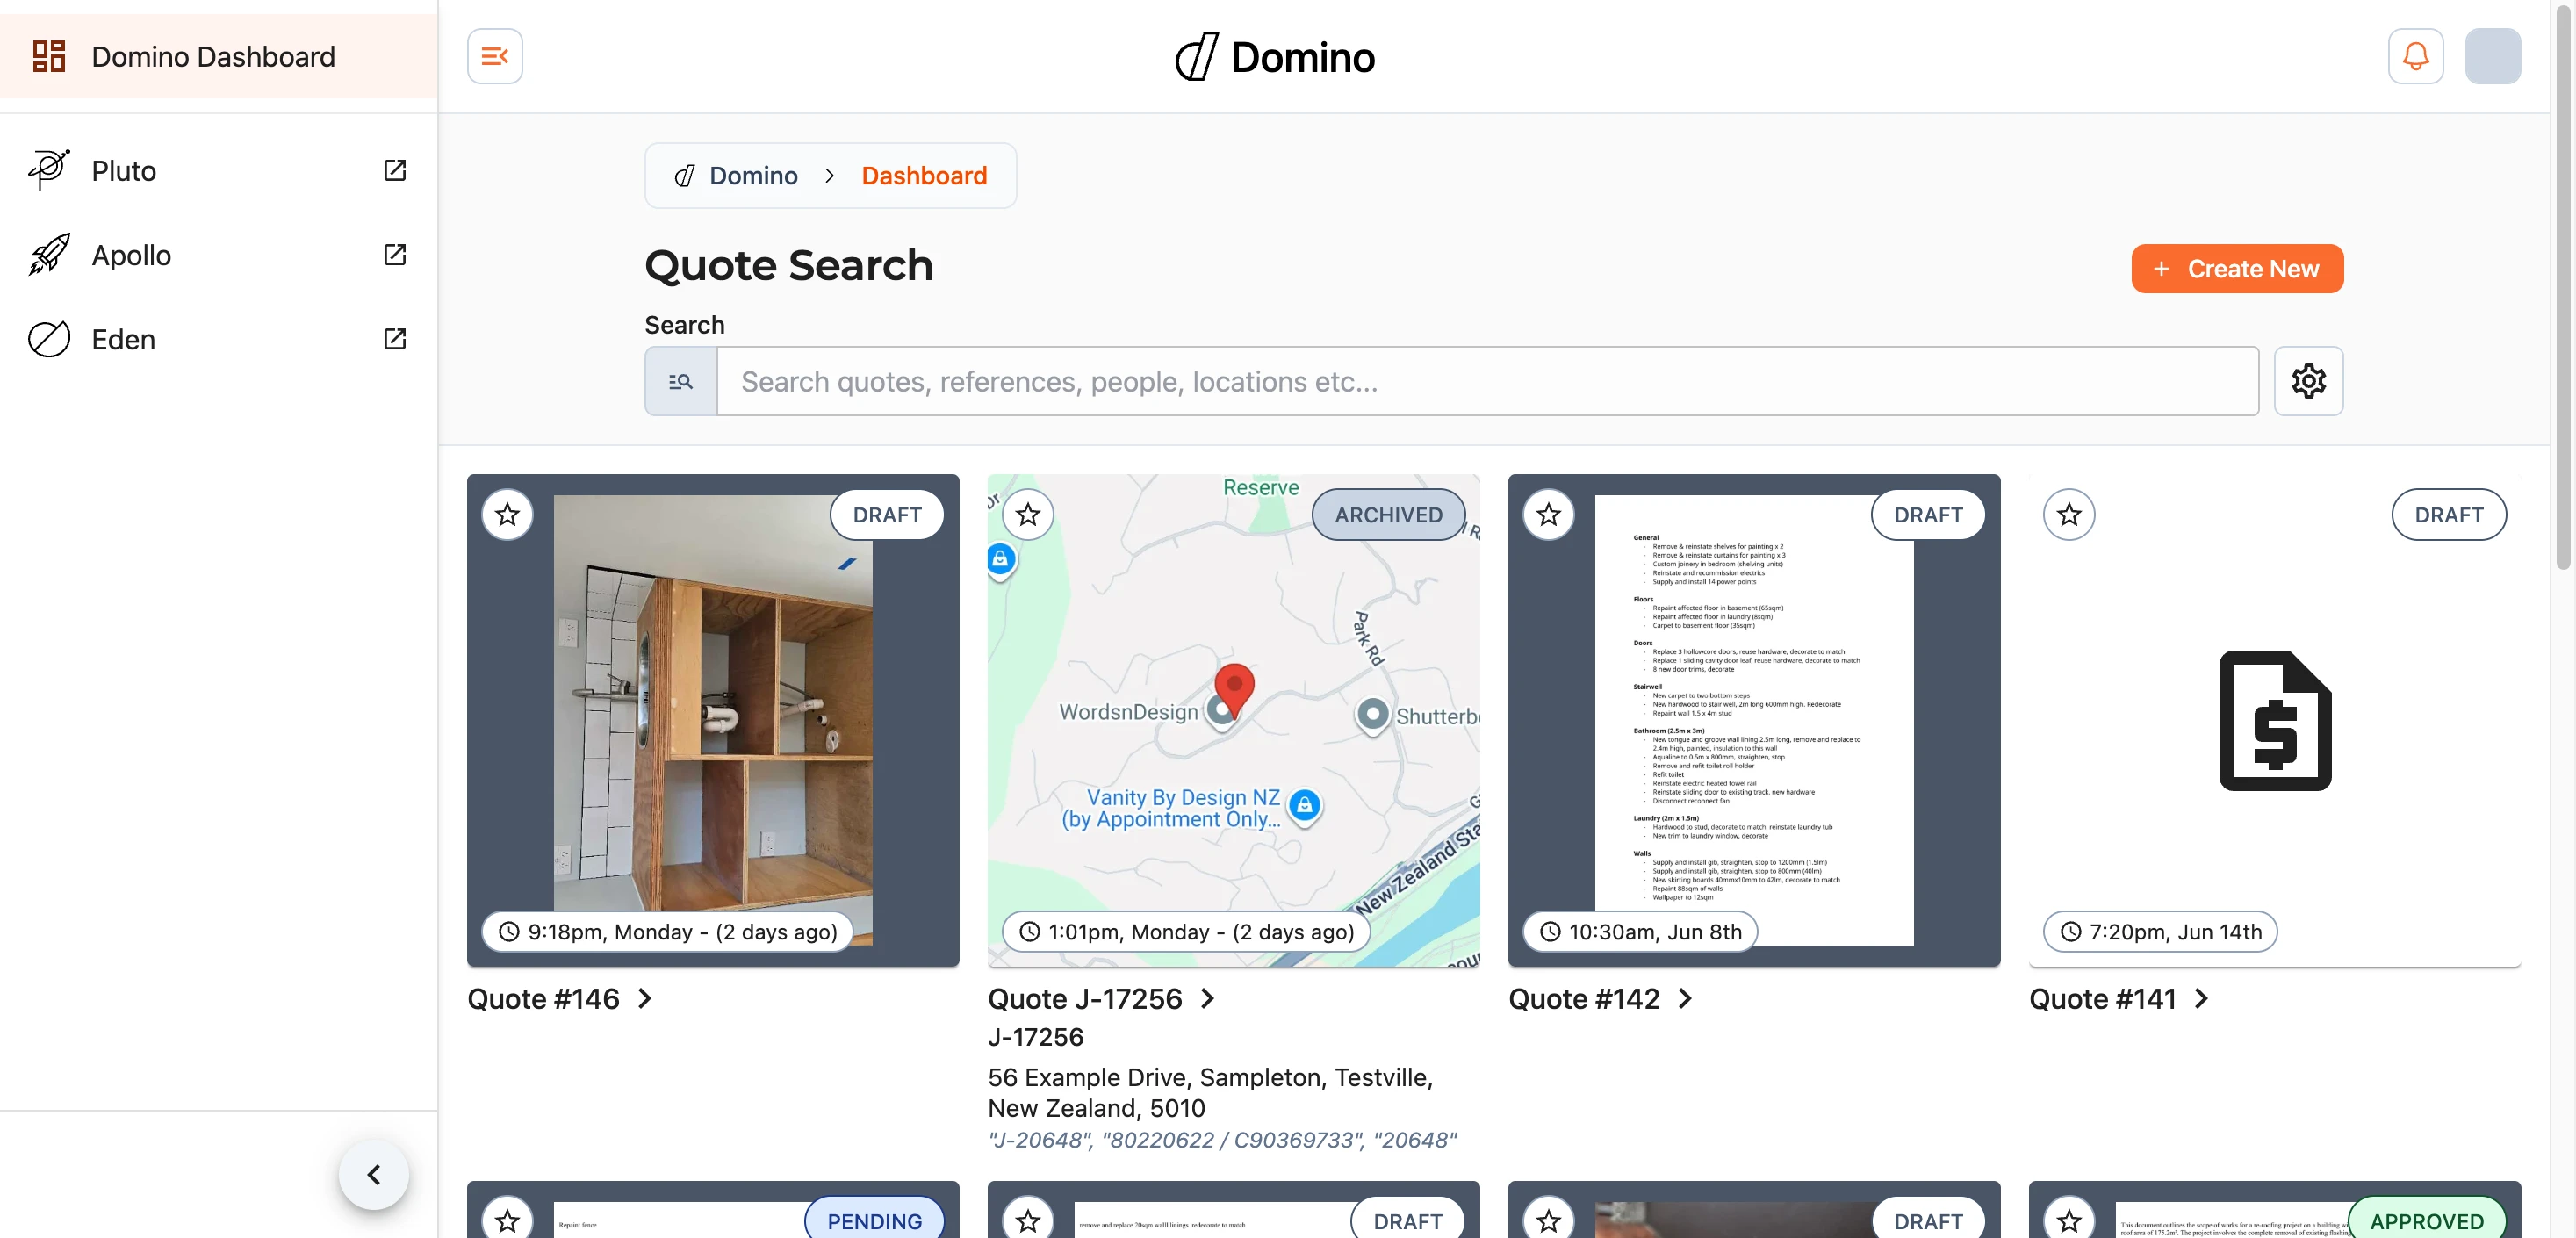Open notifications bell
Viewport: 2576px width, 1238px height.
[2416, 56]
